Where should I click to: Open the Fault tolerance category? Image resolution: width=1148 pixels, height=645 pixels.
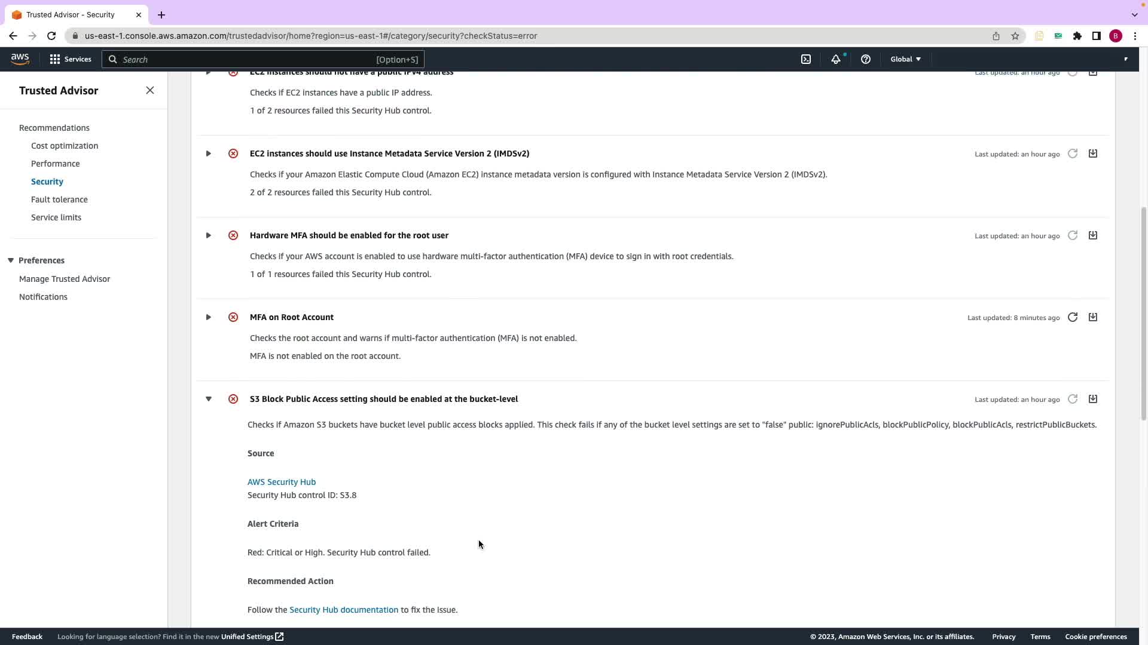click(59, 199)
